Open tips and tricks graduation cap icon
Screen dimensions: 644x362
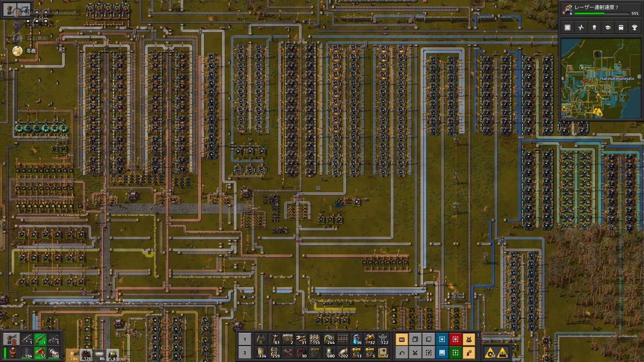pos(608,27)
